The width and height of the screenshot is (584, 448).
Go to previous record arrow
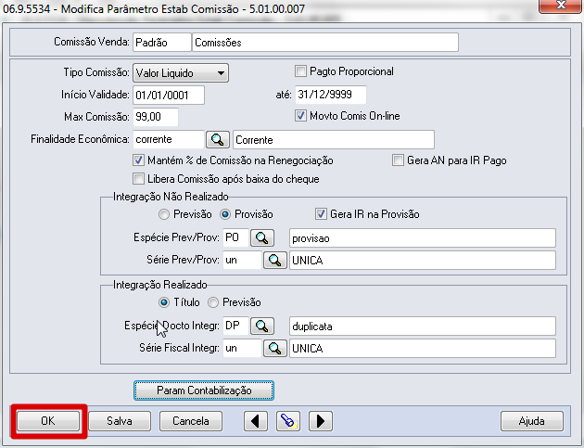click(x=256, y=421)
